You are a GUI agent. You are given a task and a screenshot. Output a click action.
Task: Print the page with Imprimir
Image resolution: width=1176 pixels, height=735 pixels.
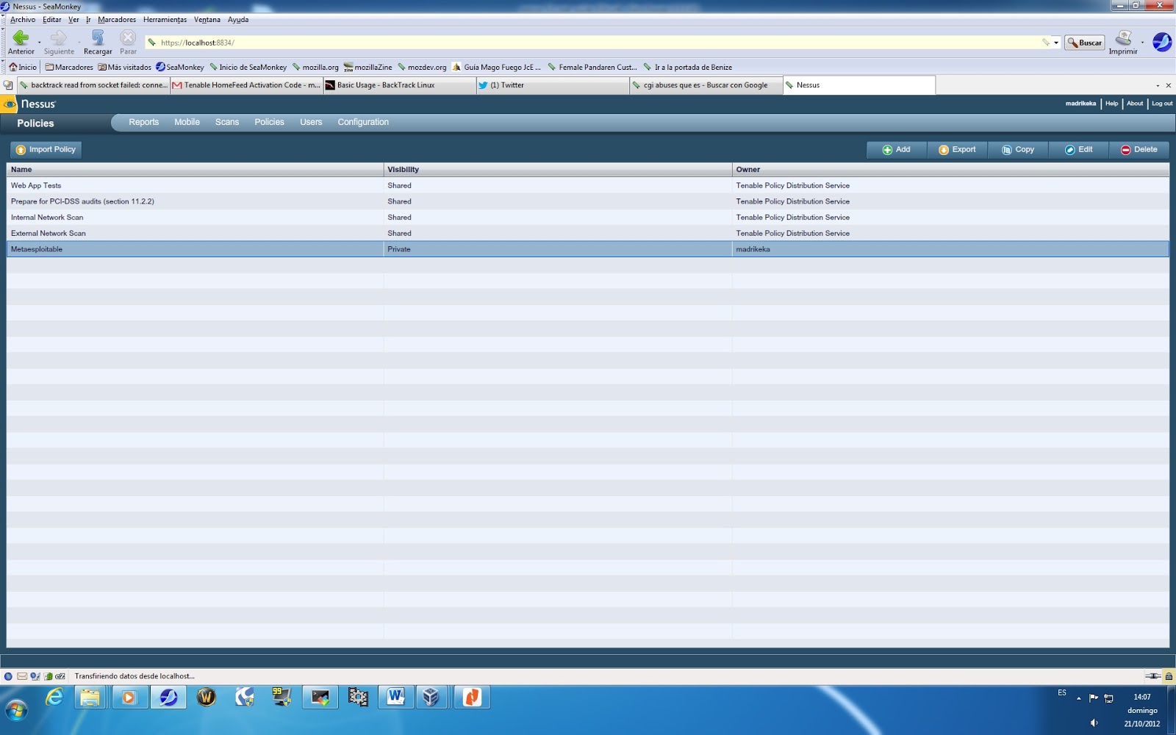coord(1123,43)
